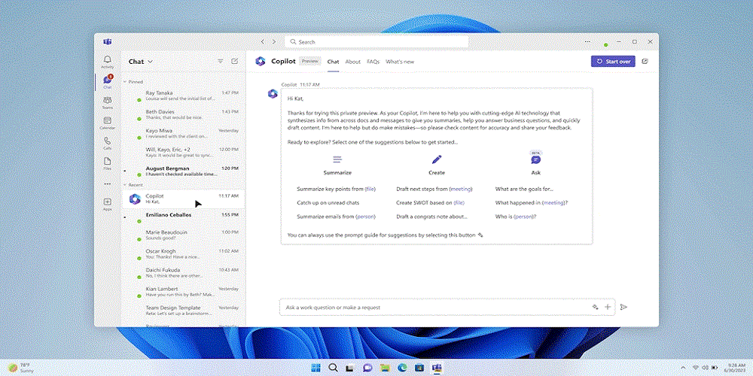Go forward with the right arrow
Screen dimensions: 753x376
[x=274, y=41]
